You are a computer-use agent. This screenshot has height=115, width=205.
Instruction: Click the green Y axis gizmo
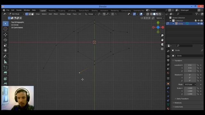158,23
